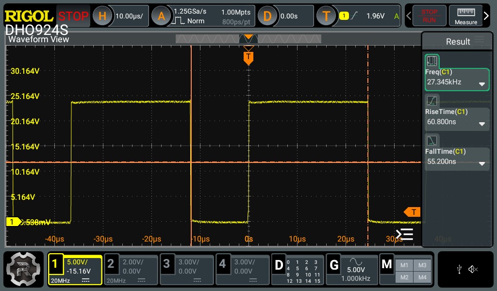Expand the Freq(C1) result dropdown

pos(481,84)
